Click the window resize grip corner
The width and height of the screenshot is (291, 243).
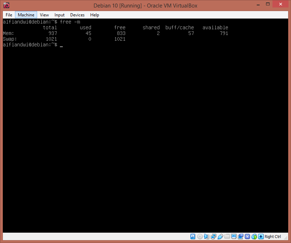[286, 238]
